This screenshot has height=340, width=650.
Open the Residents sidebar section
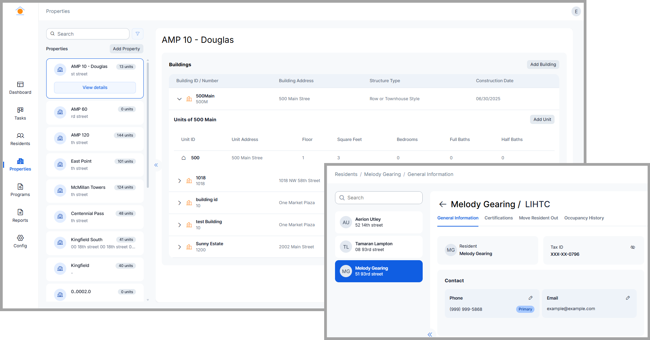pyautogui.click(x=20, y=136)
